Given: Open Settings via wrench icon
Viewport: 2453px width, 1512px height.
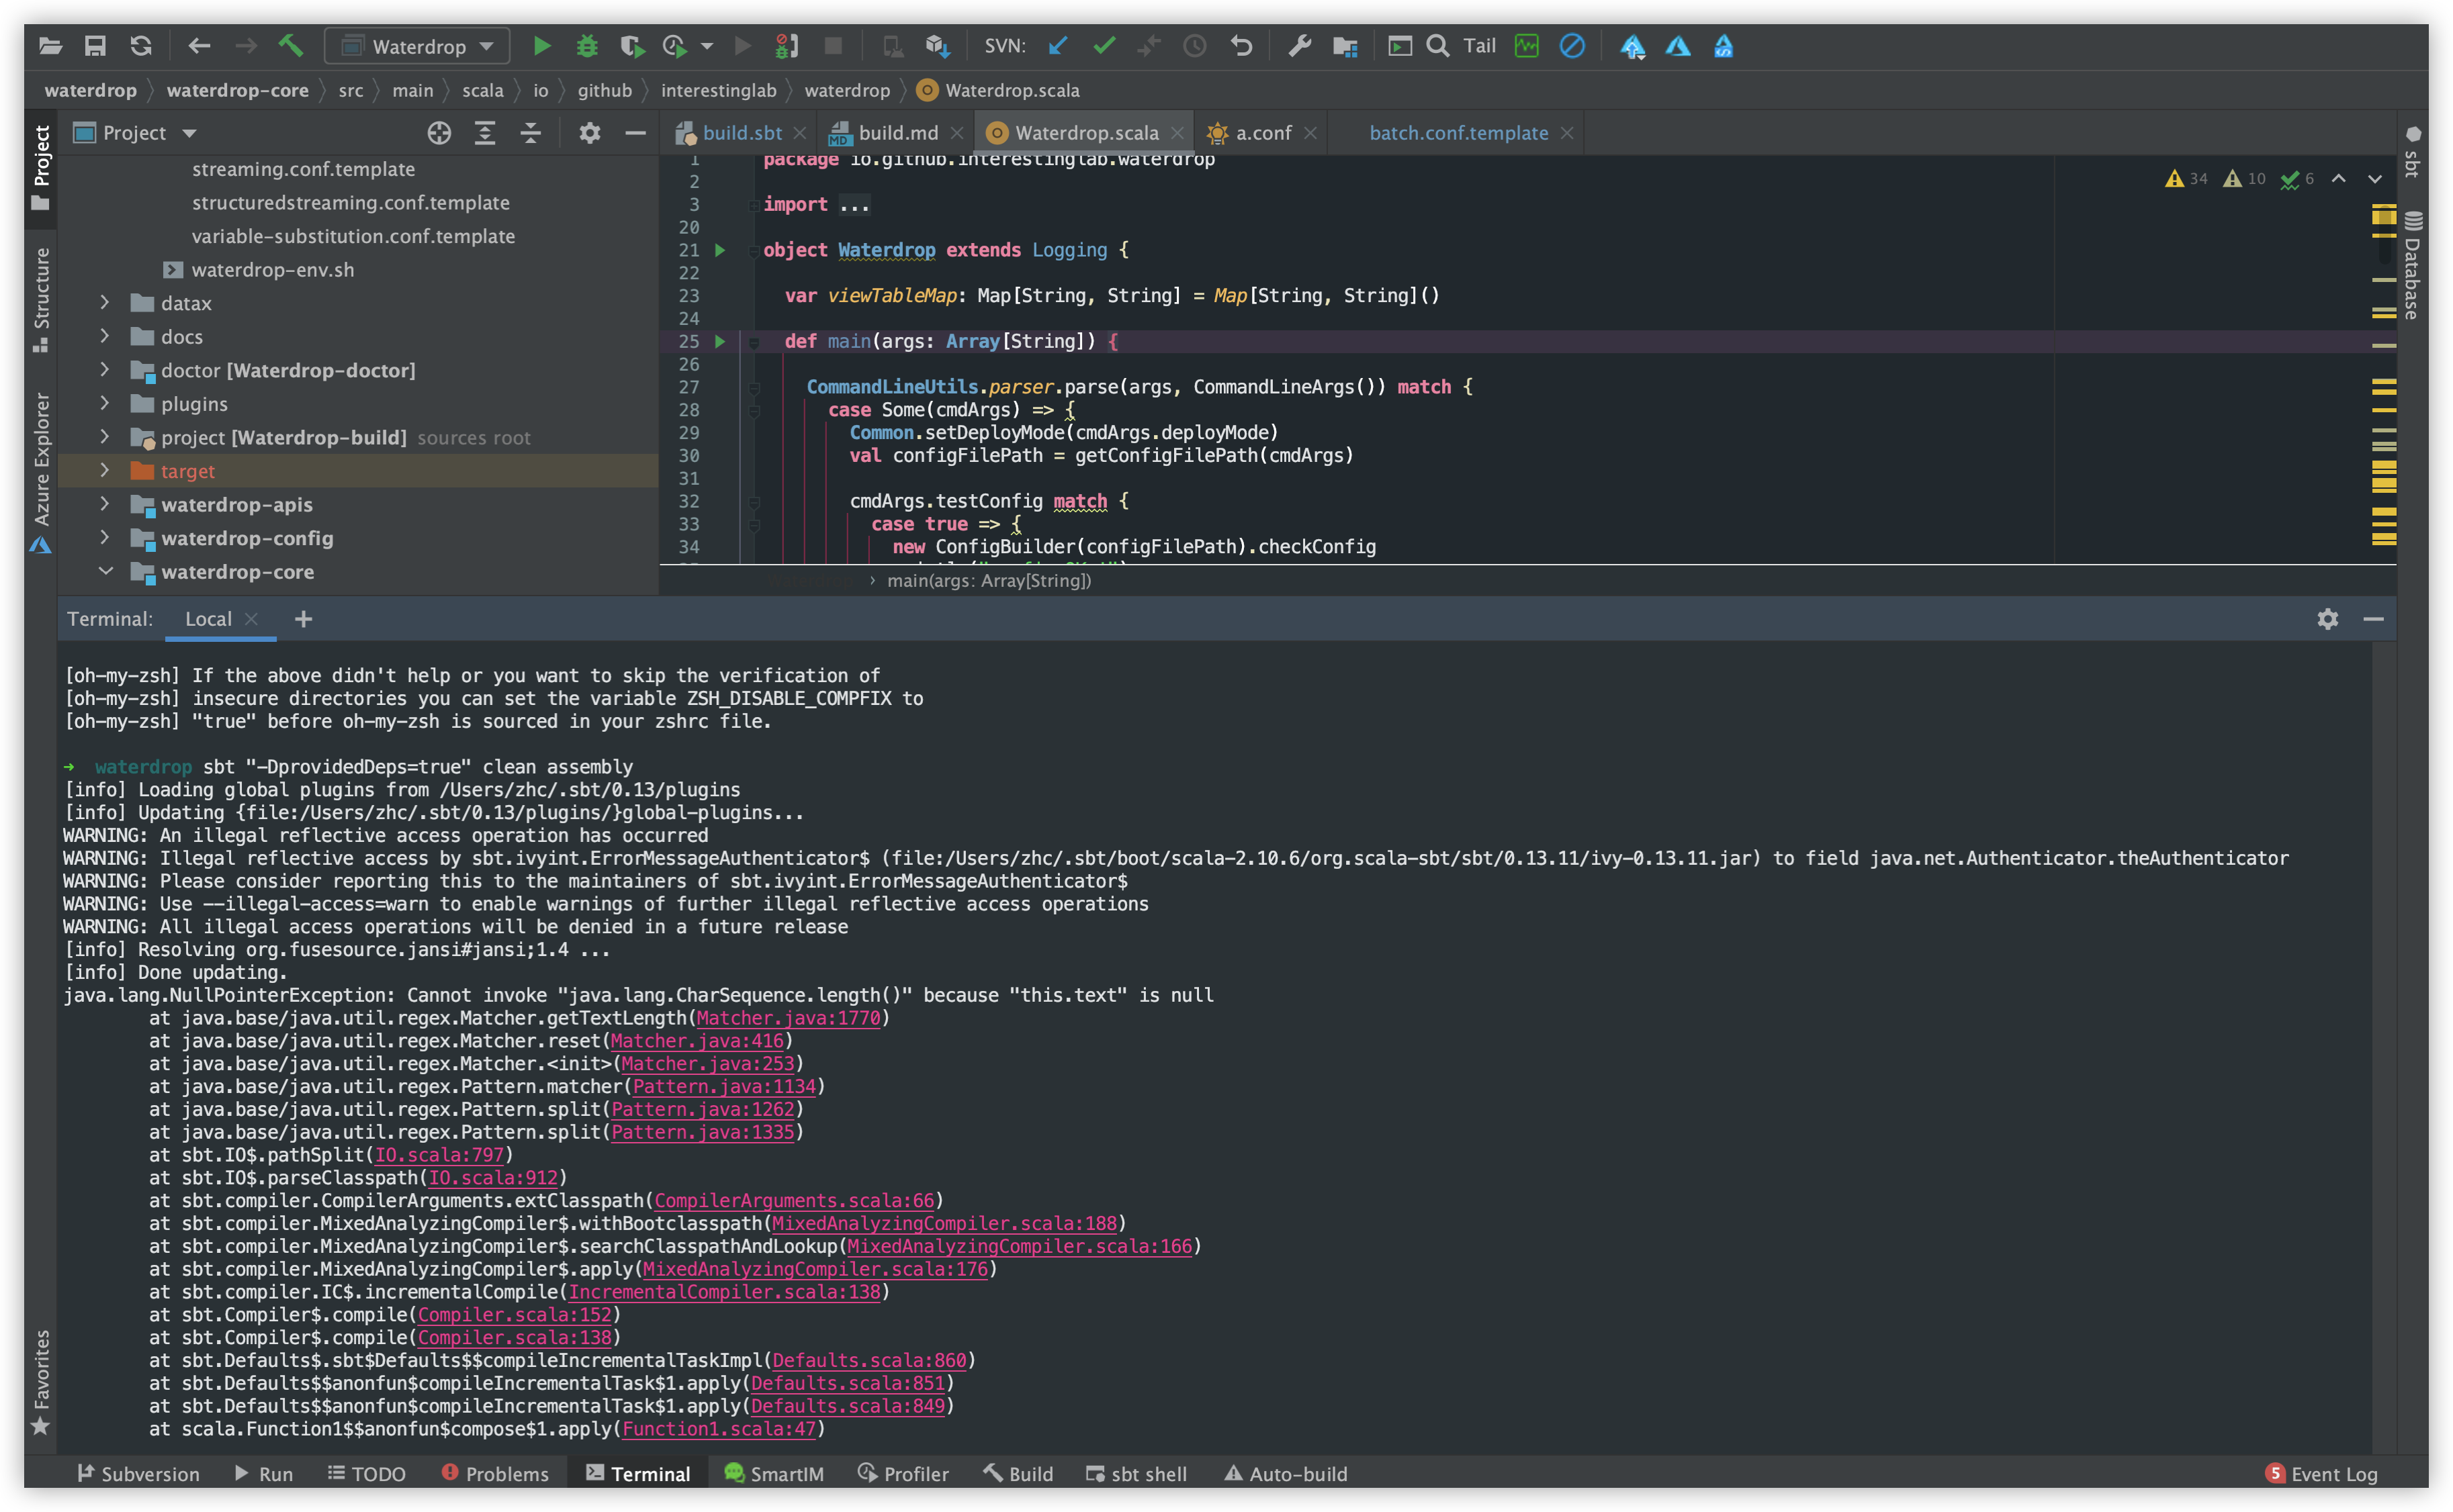Looking at the screenshot, I should pyautogui.click(x=1300, y=46).
